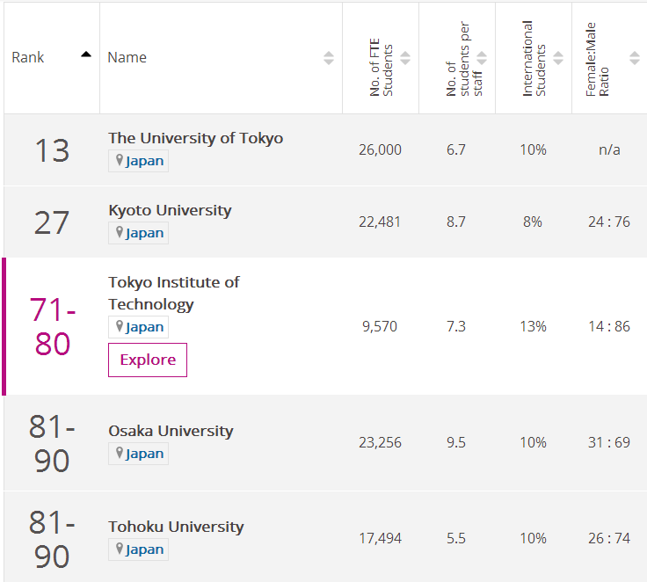Click Japan location tag under Kyoto University
Screen dimensions: 647x582
(138, 233)
